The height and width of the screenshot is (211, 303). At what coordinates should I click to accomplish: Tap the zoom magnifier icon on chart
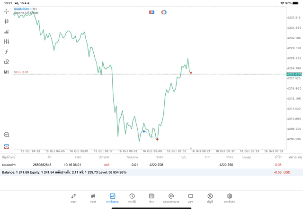7,135
